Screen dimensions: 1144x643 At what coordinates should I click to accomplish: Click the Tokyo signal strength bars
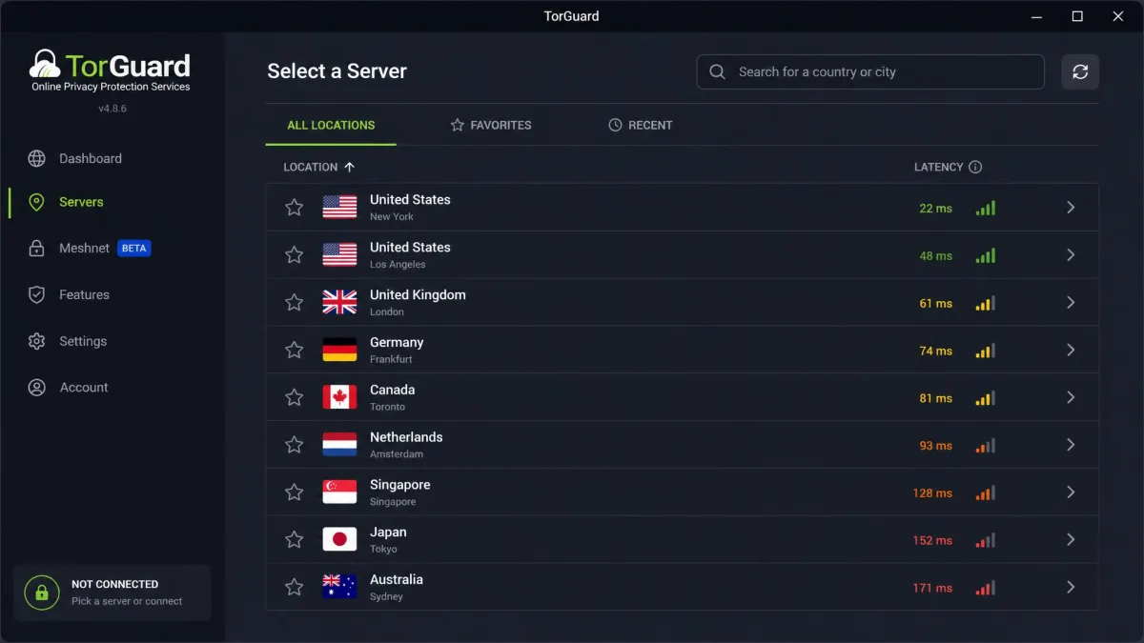click(x=985, y=540)
